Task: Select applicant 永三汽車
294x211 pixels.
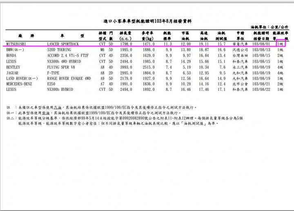Action: coord(240,67)
